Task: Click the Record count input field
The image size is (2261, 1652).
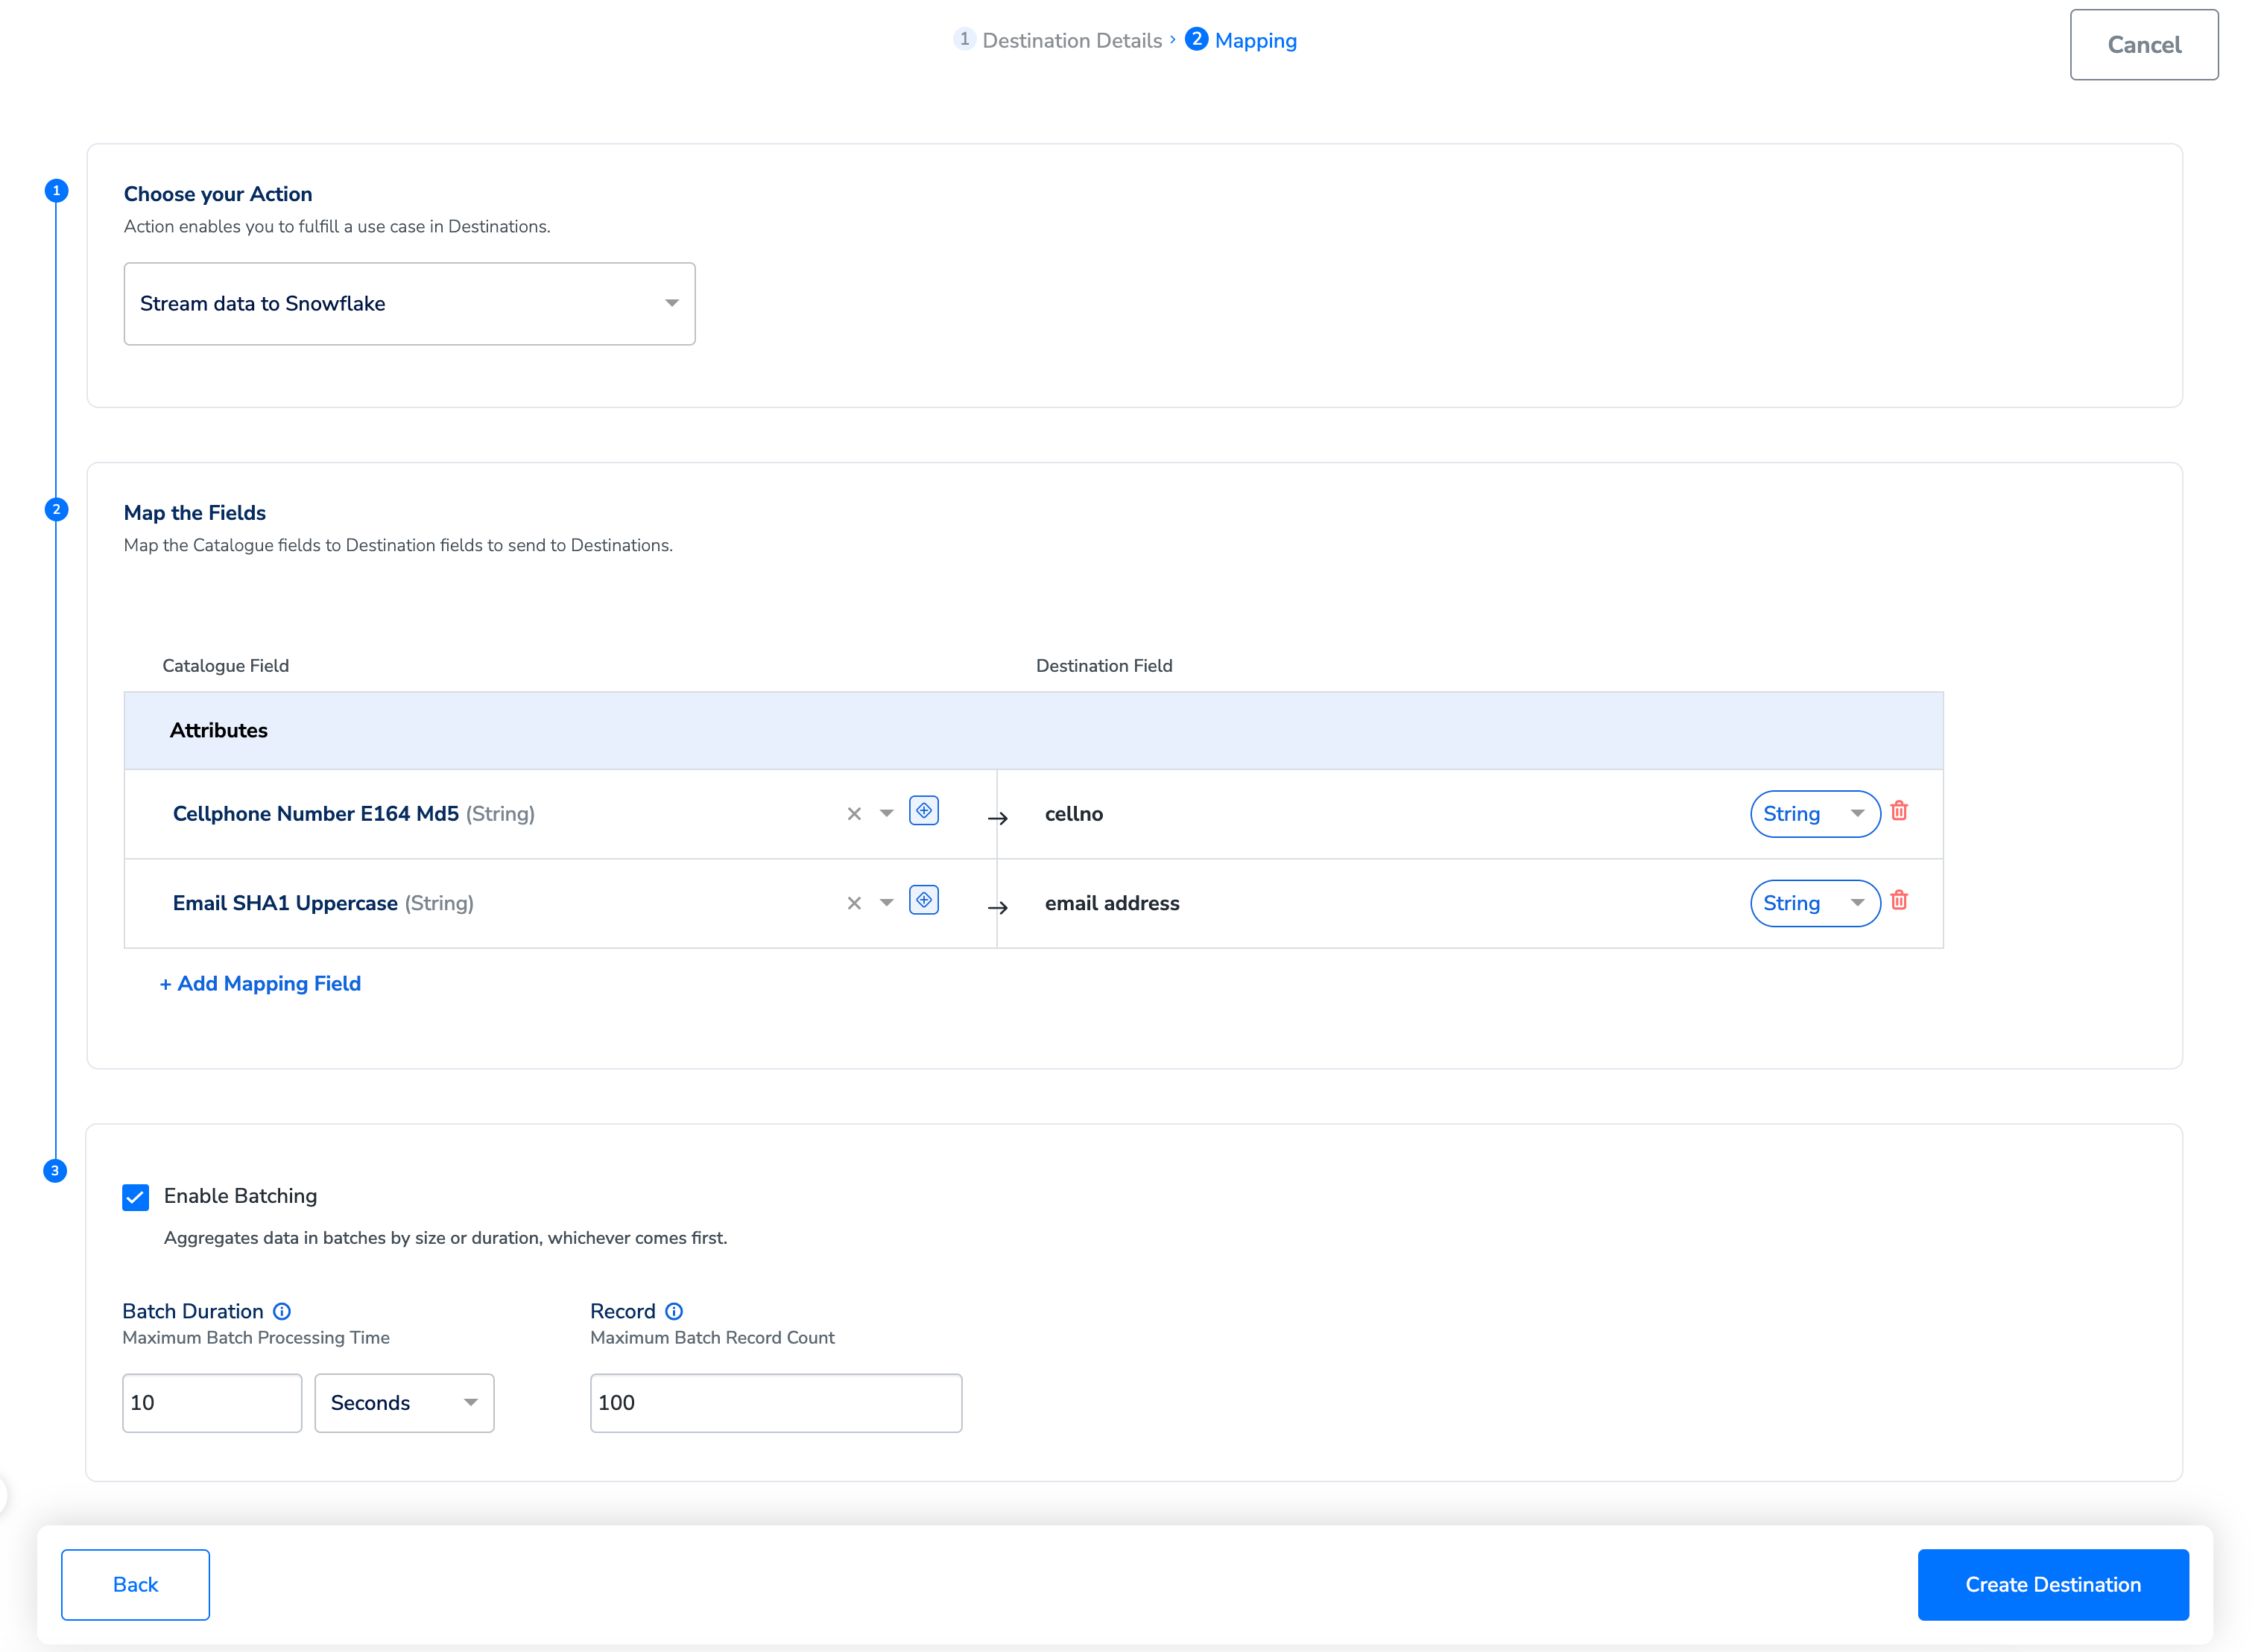Action: point(775,1403)
